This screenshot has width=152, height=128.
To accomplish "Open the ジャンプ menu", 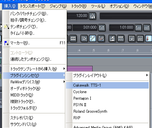I will (58, 6).
